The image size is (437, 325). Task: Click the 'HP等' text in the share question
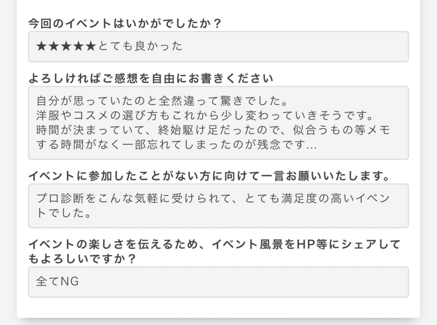pos(311,244)
